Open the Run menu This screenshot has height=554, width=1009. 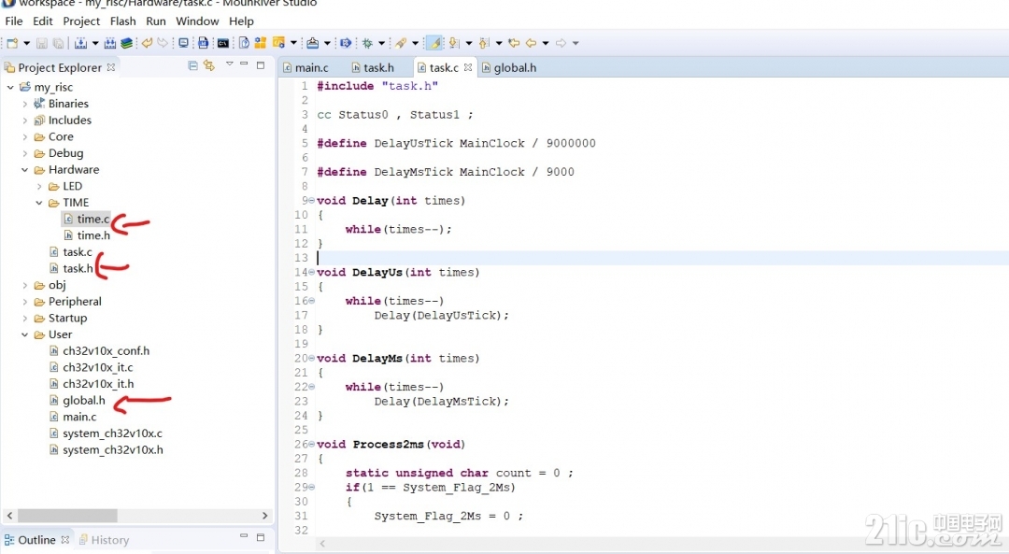[156, 21]
